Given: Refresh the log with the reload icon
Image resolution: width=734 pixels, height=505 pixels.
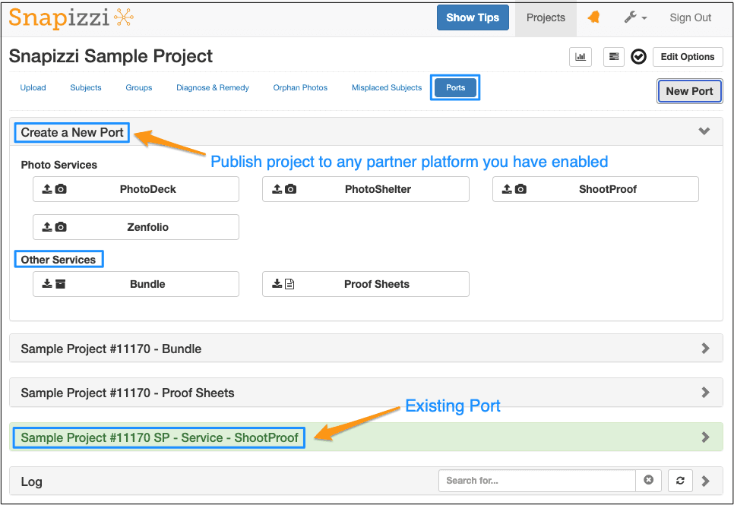Looking at the screenshot, I should coord(680,480).
